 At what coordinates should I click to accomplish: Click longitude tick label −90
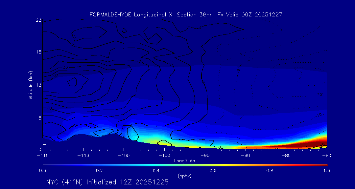pos(246,156)
